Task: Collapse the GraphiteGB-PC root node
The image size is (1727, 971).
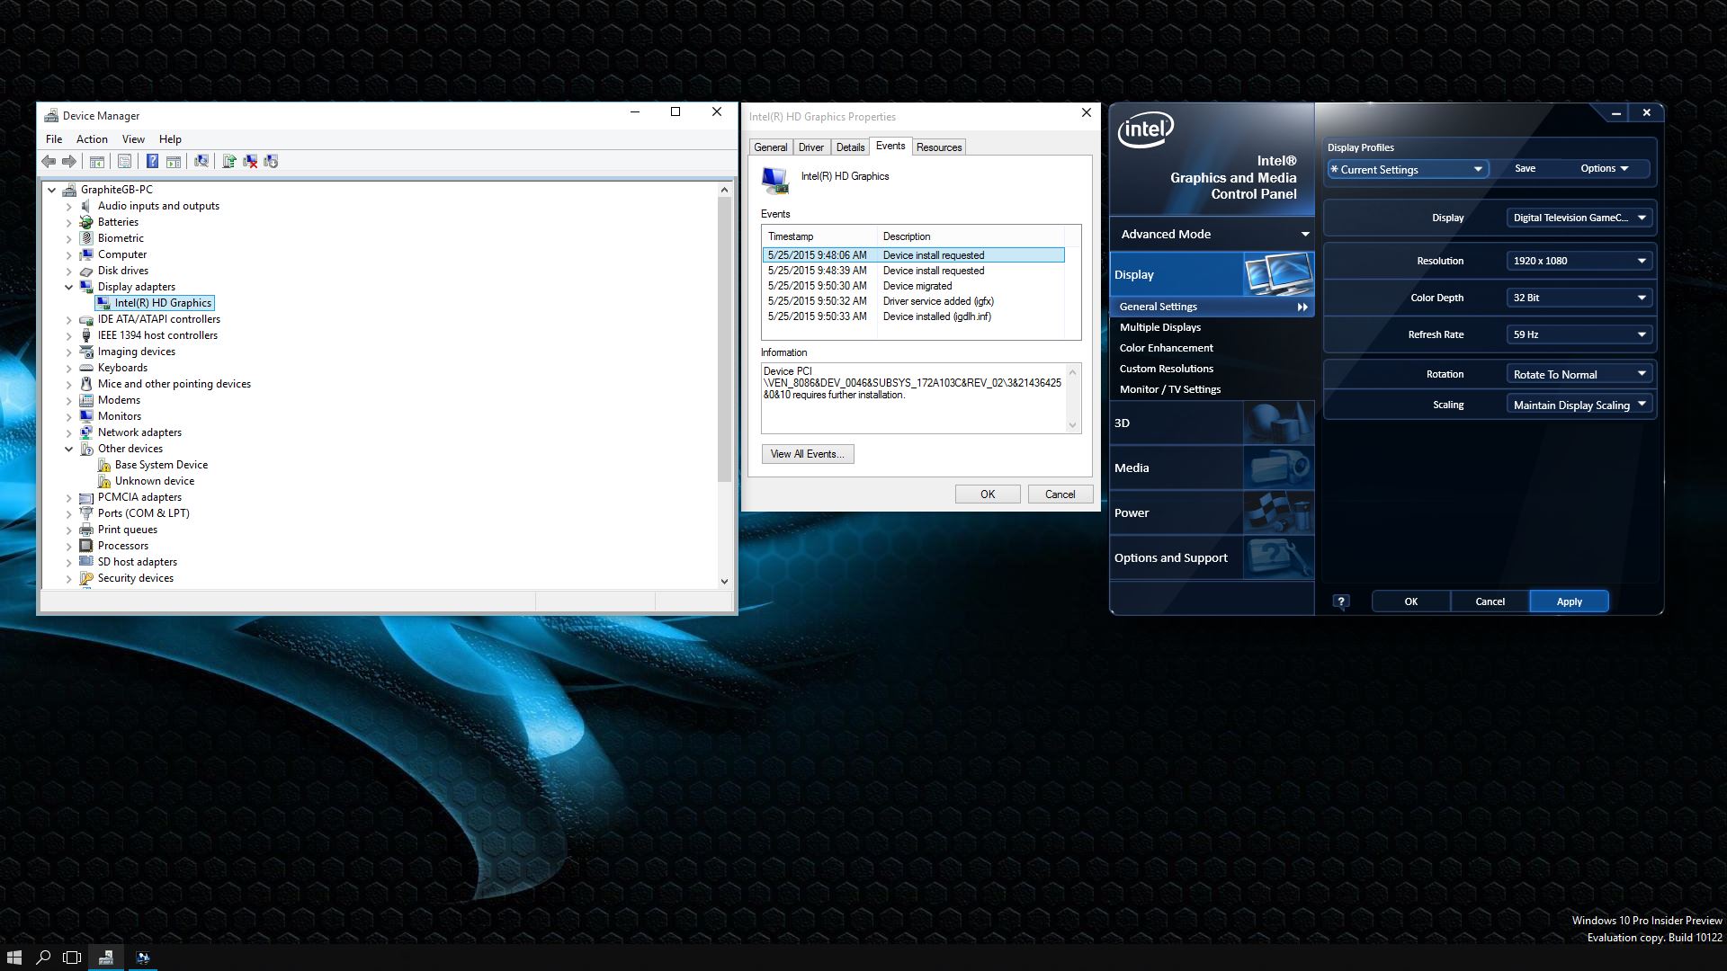Action: (51, 190)
